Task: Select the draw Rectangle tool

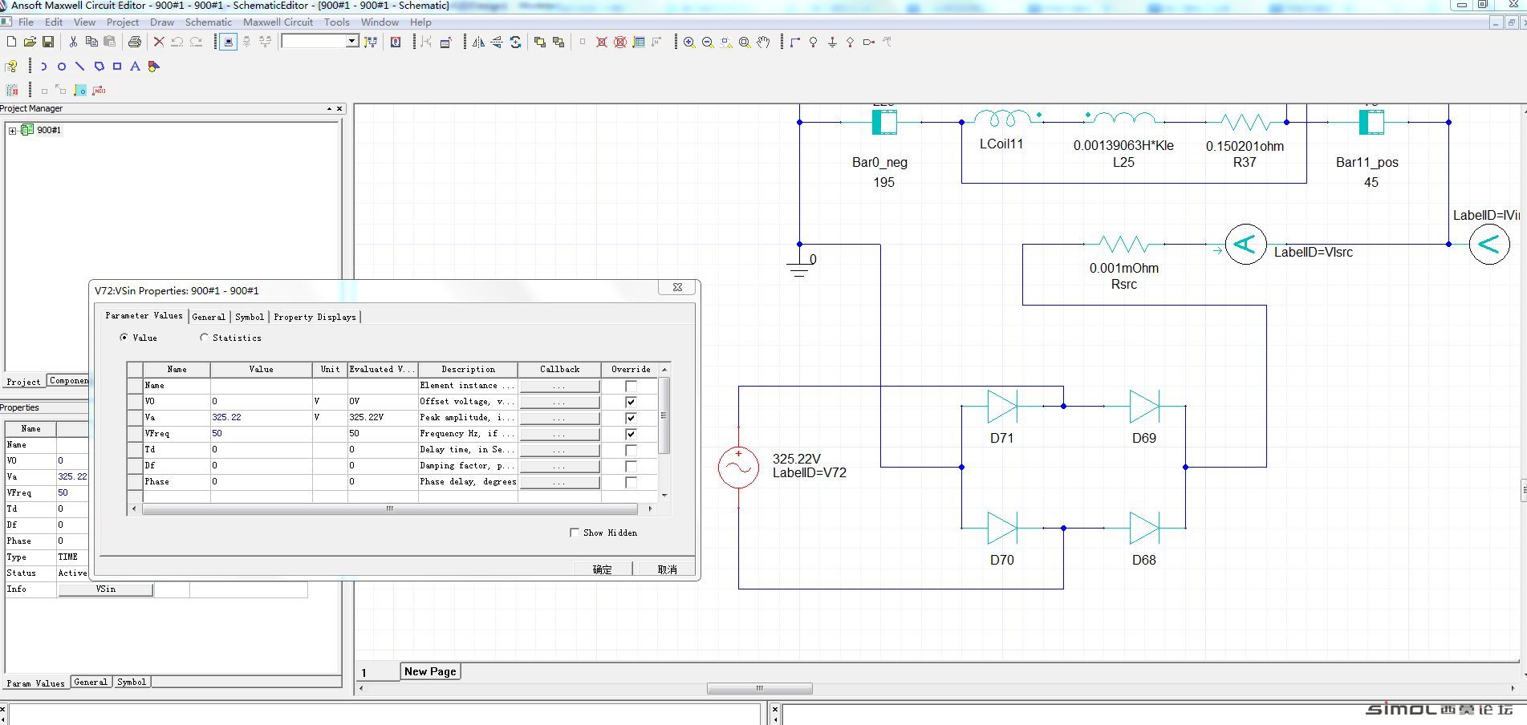Action: click(117, 67)
